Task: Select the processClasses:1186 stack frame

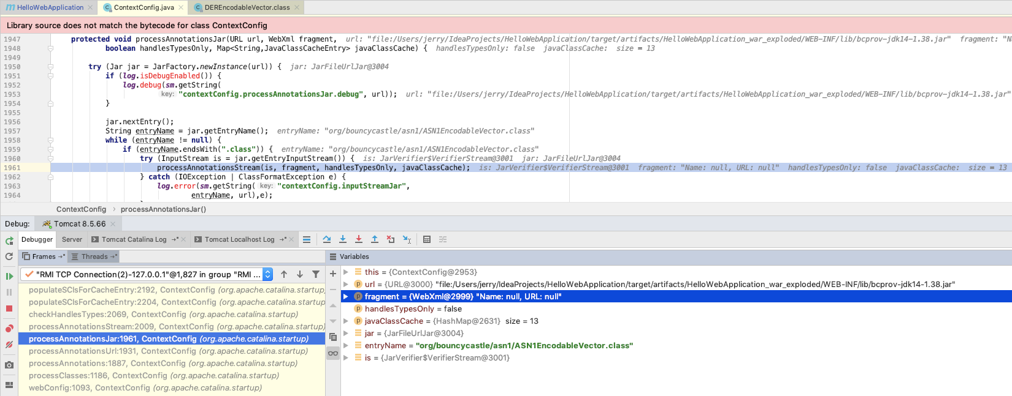Action: click(172, 376)
